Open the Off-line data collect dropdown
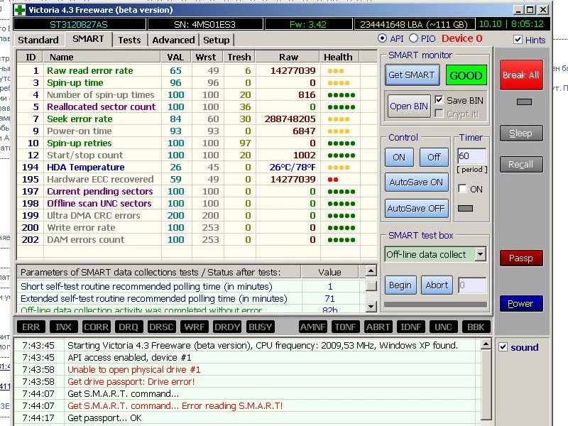The image size is (568, 426). 480,254
